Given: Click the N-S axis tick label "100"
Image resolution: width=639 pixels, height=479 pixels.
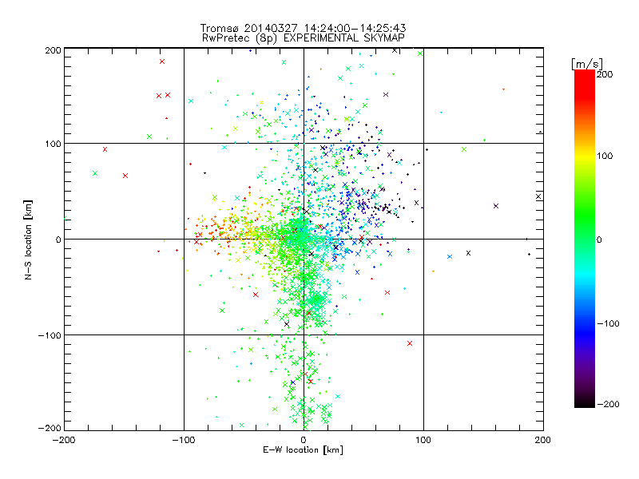Looking at the screenshot, I should click(53, 144).
